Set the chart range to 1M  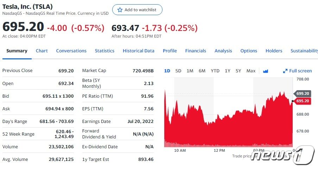coord(190,71)
